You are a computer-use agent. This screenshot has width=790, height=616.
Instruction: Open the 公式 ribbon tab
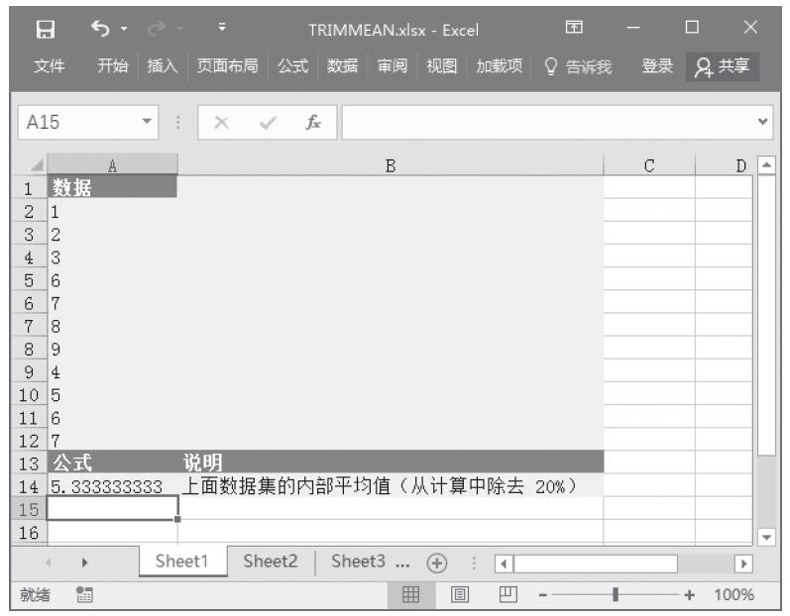point(292,66)
